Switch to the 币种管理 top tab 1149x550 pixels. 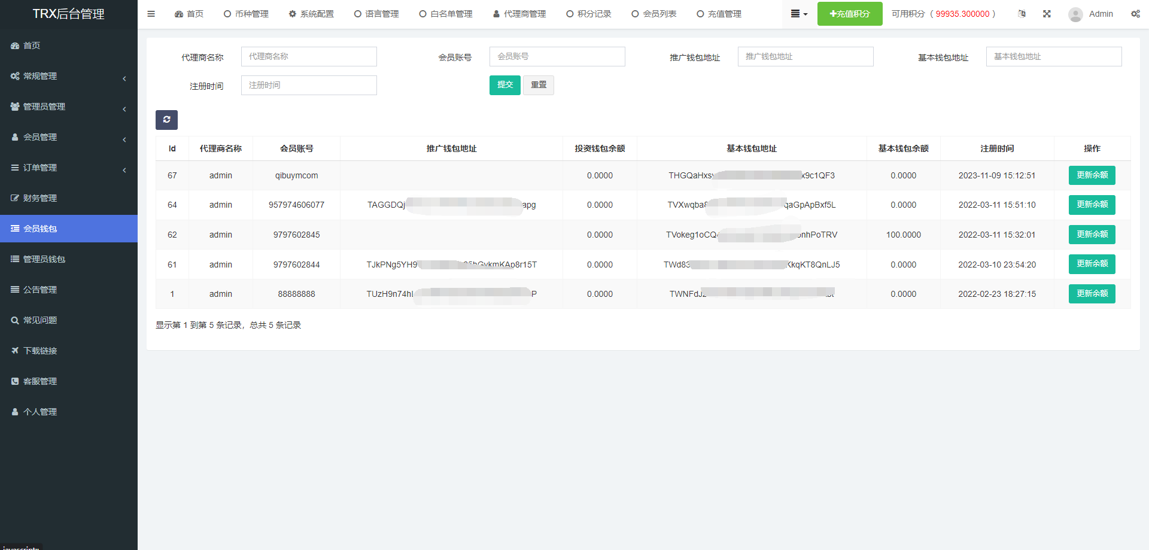click(246, 14)
